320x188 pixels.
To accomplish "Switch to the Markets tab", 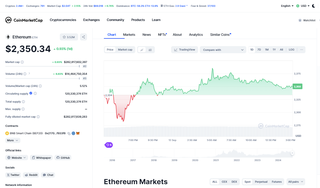I will [x=129, y=35].
